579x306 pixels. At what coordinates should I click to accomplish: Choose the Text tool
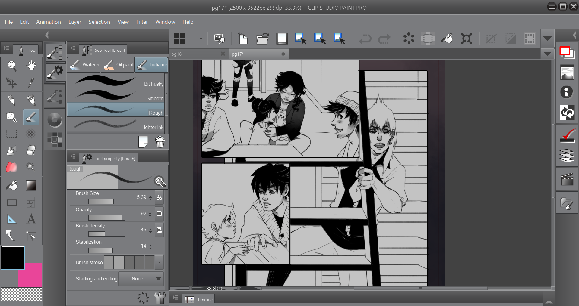31,219
